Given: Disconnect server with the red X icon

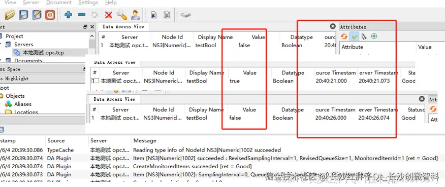Looking at the screenshot, I should point(108,15).
